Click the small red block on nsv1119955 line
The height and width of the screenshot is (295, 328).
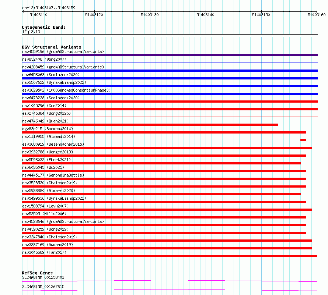point(303,140)
